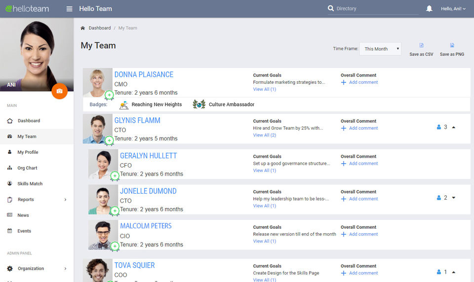Image resolution: width=474 pixels, height=282 pixels.
Task: Click green badge icon on Geralyn Hullett photo
Action: tap(115, 176)
